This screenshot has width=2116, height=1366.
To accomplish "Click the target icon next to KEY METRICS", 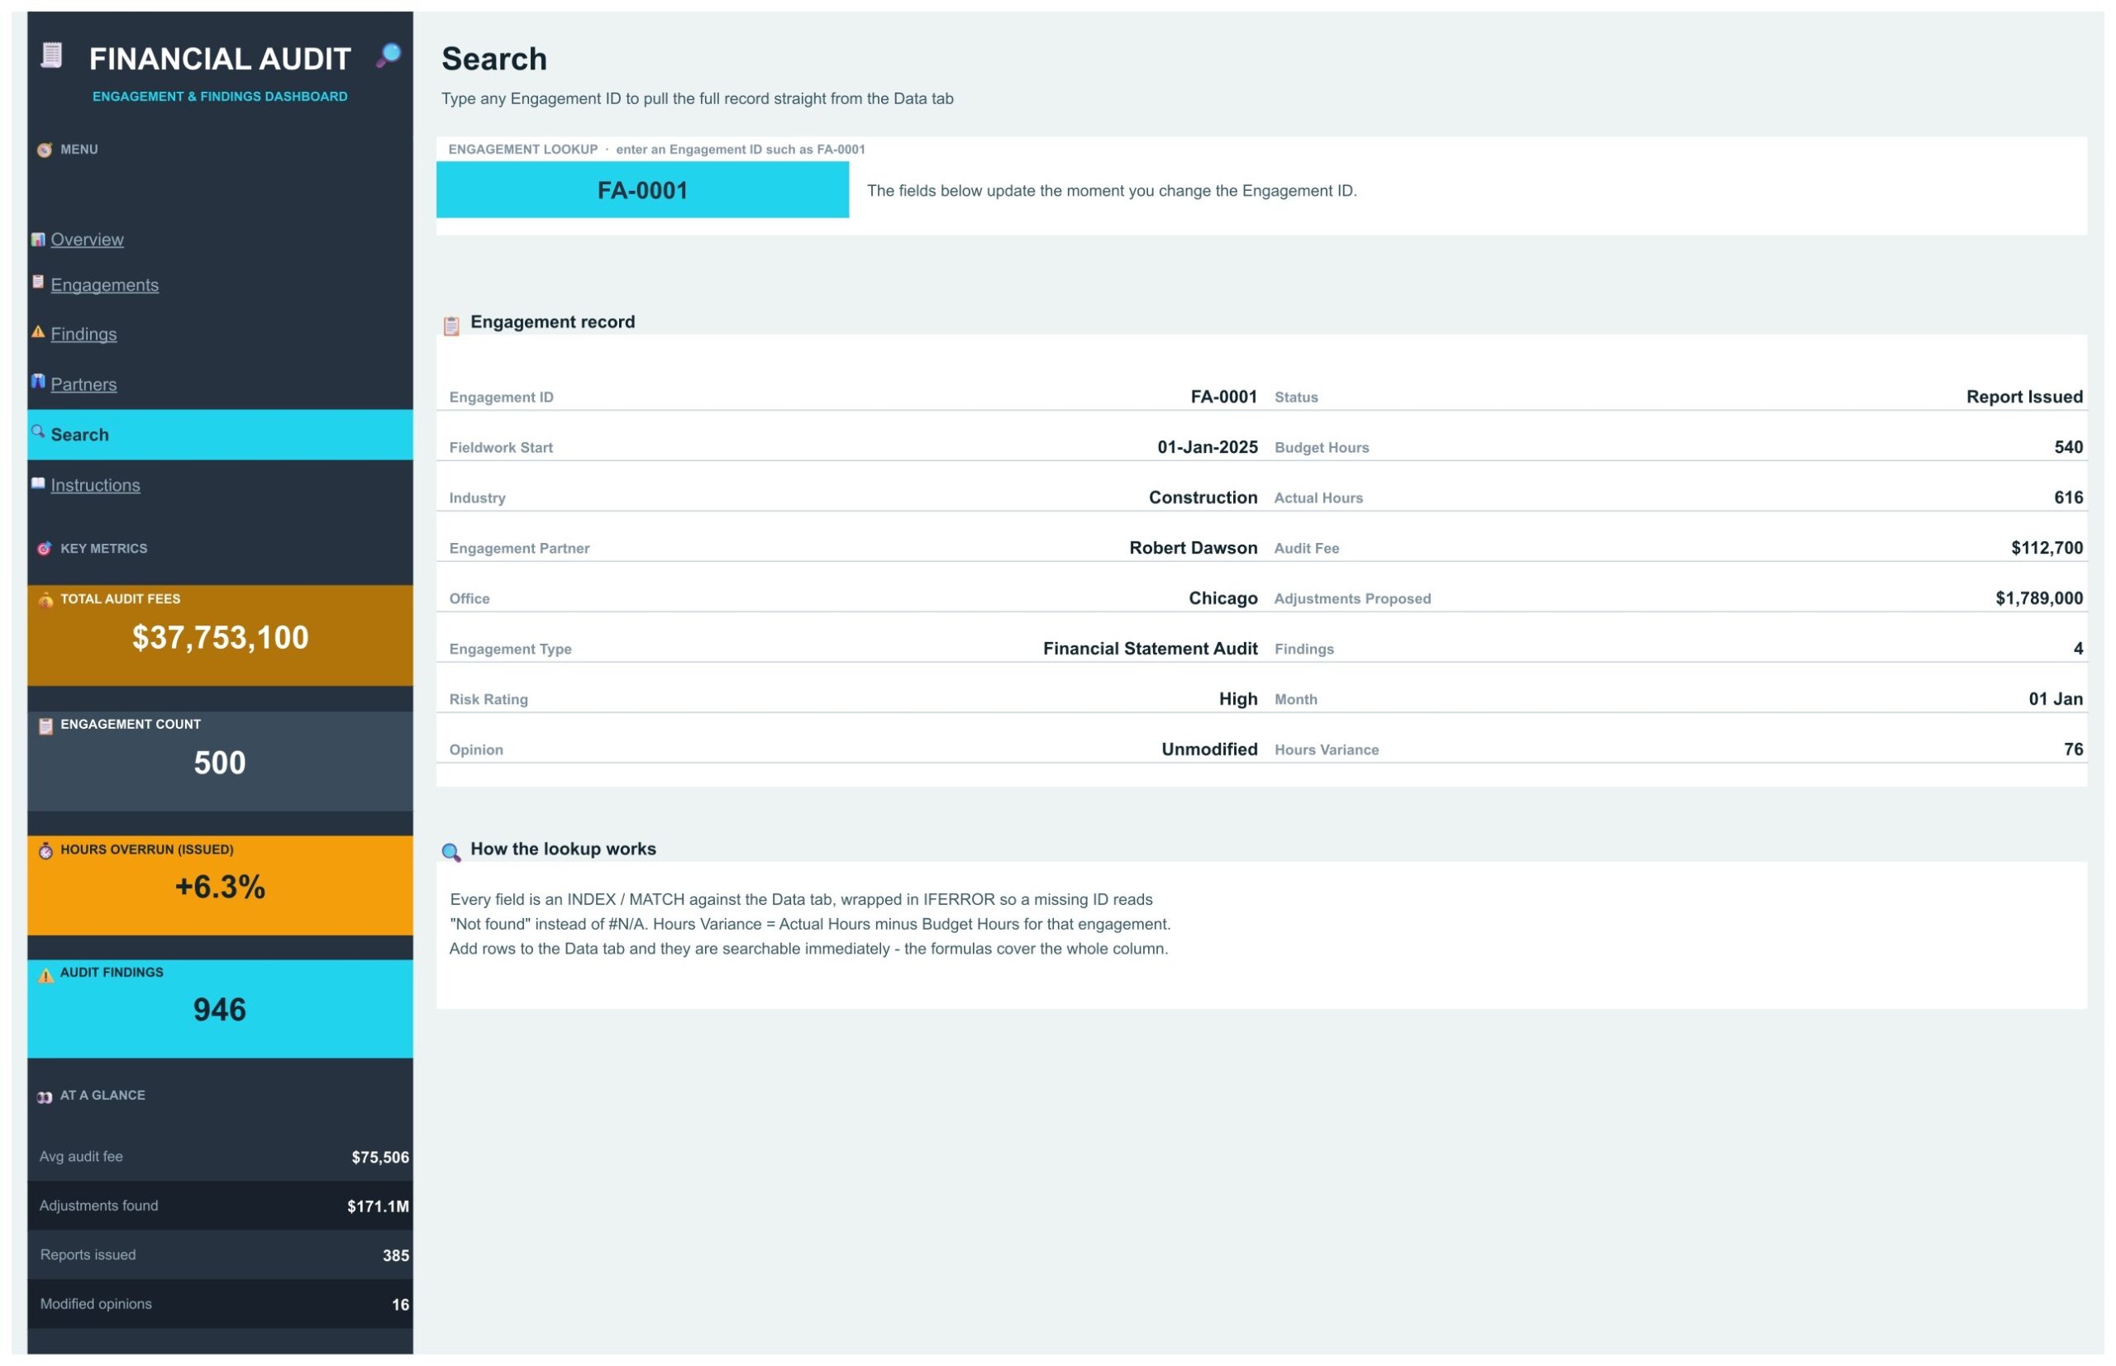I will tap(45, 549).
